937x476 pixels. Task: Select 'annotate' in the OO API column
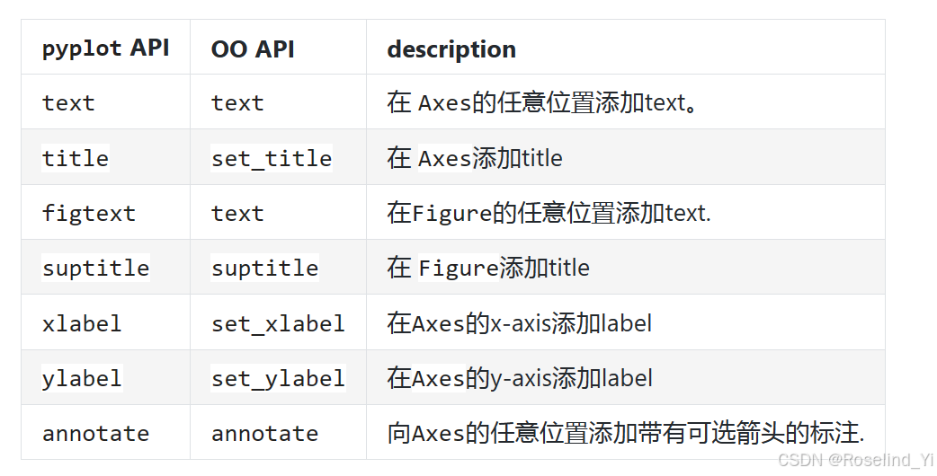pos(264,434)
